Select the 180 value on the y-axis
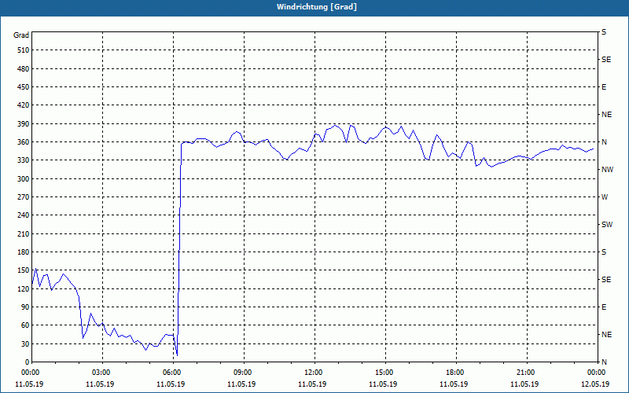629x393 pixels. coord(24,252)
